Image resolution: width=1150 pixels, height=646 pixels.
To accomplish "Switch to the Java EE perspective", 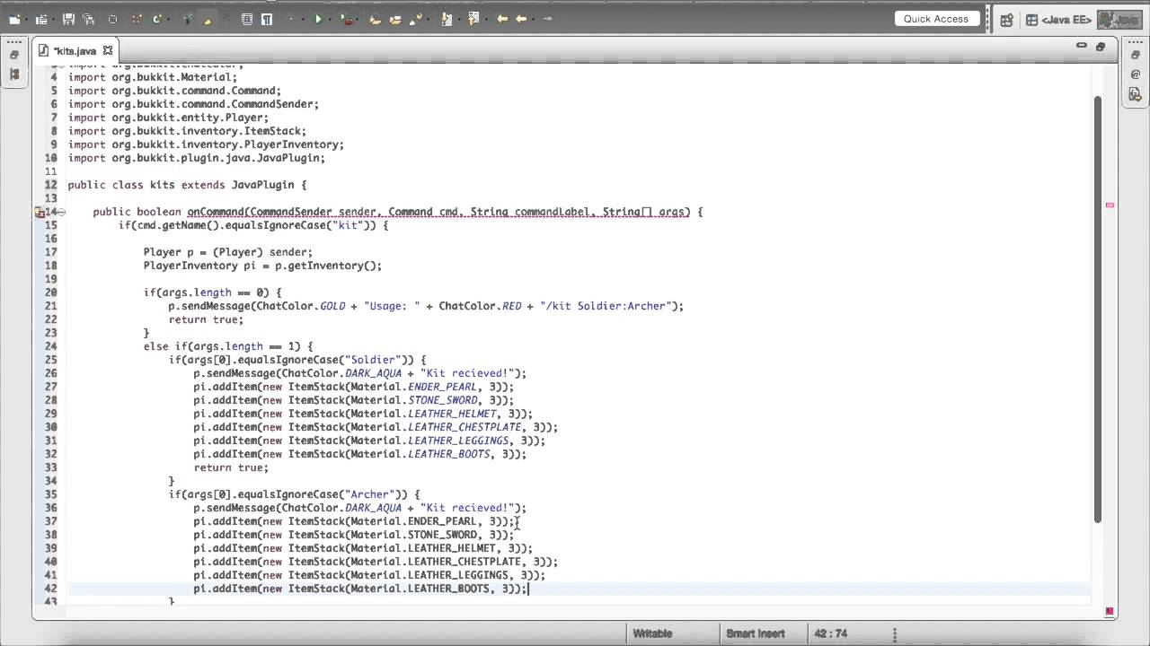I will pos(1057,20).
